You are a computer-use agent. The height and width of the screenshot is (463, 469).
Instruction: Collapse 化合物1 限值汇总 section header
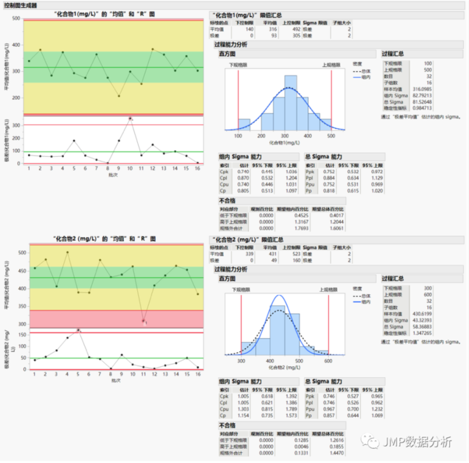[x=336, y=15]
